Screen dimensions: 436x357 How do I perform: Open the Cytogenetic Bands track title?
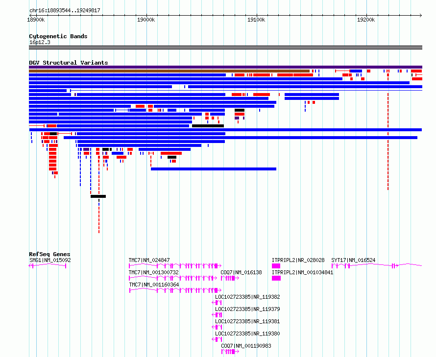click(58, 36)
